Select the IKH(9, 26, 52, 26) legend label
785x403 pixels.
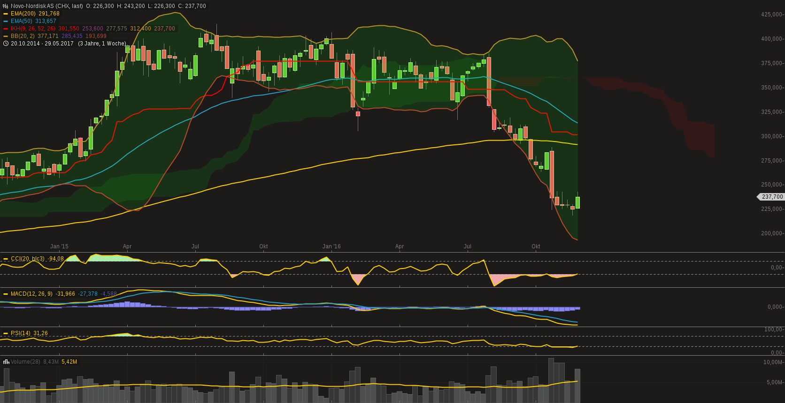tap(33, 29)
